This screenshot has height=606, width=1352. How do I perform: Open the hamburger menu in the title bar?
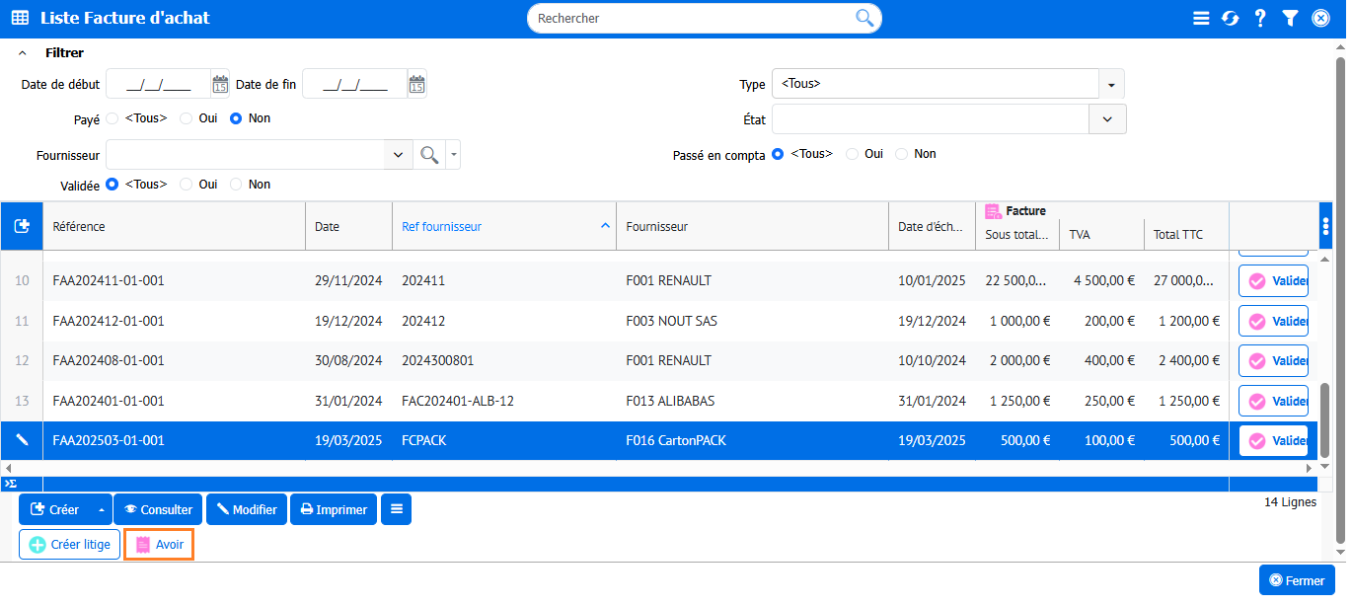[1201, 19]
